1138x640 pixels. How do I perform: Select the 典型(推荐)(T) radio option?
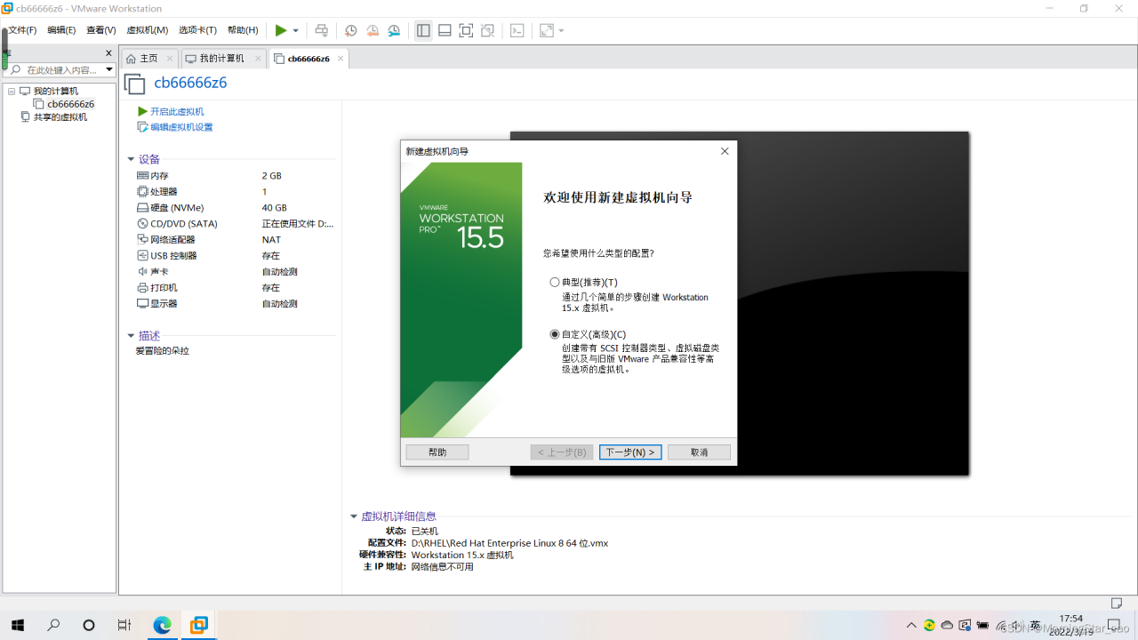[555, 283]
